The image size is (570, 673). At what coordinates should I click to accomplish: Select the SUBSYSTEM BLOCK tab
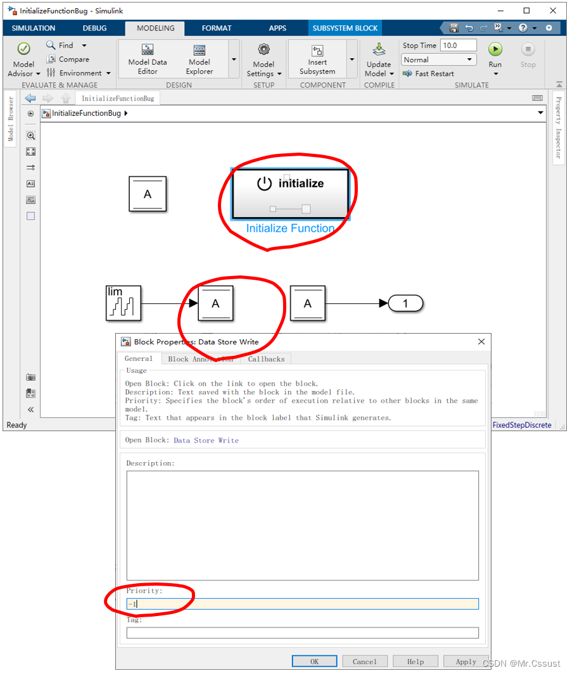345,28
